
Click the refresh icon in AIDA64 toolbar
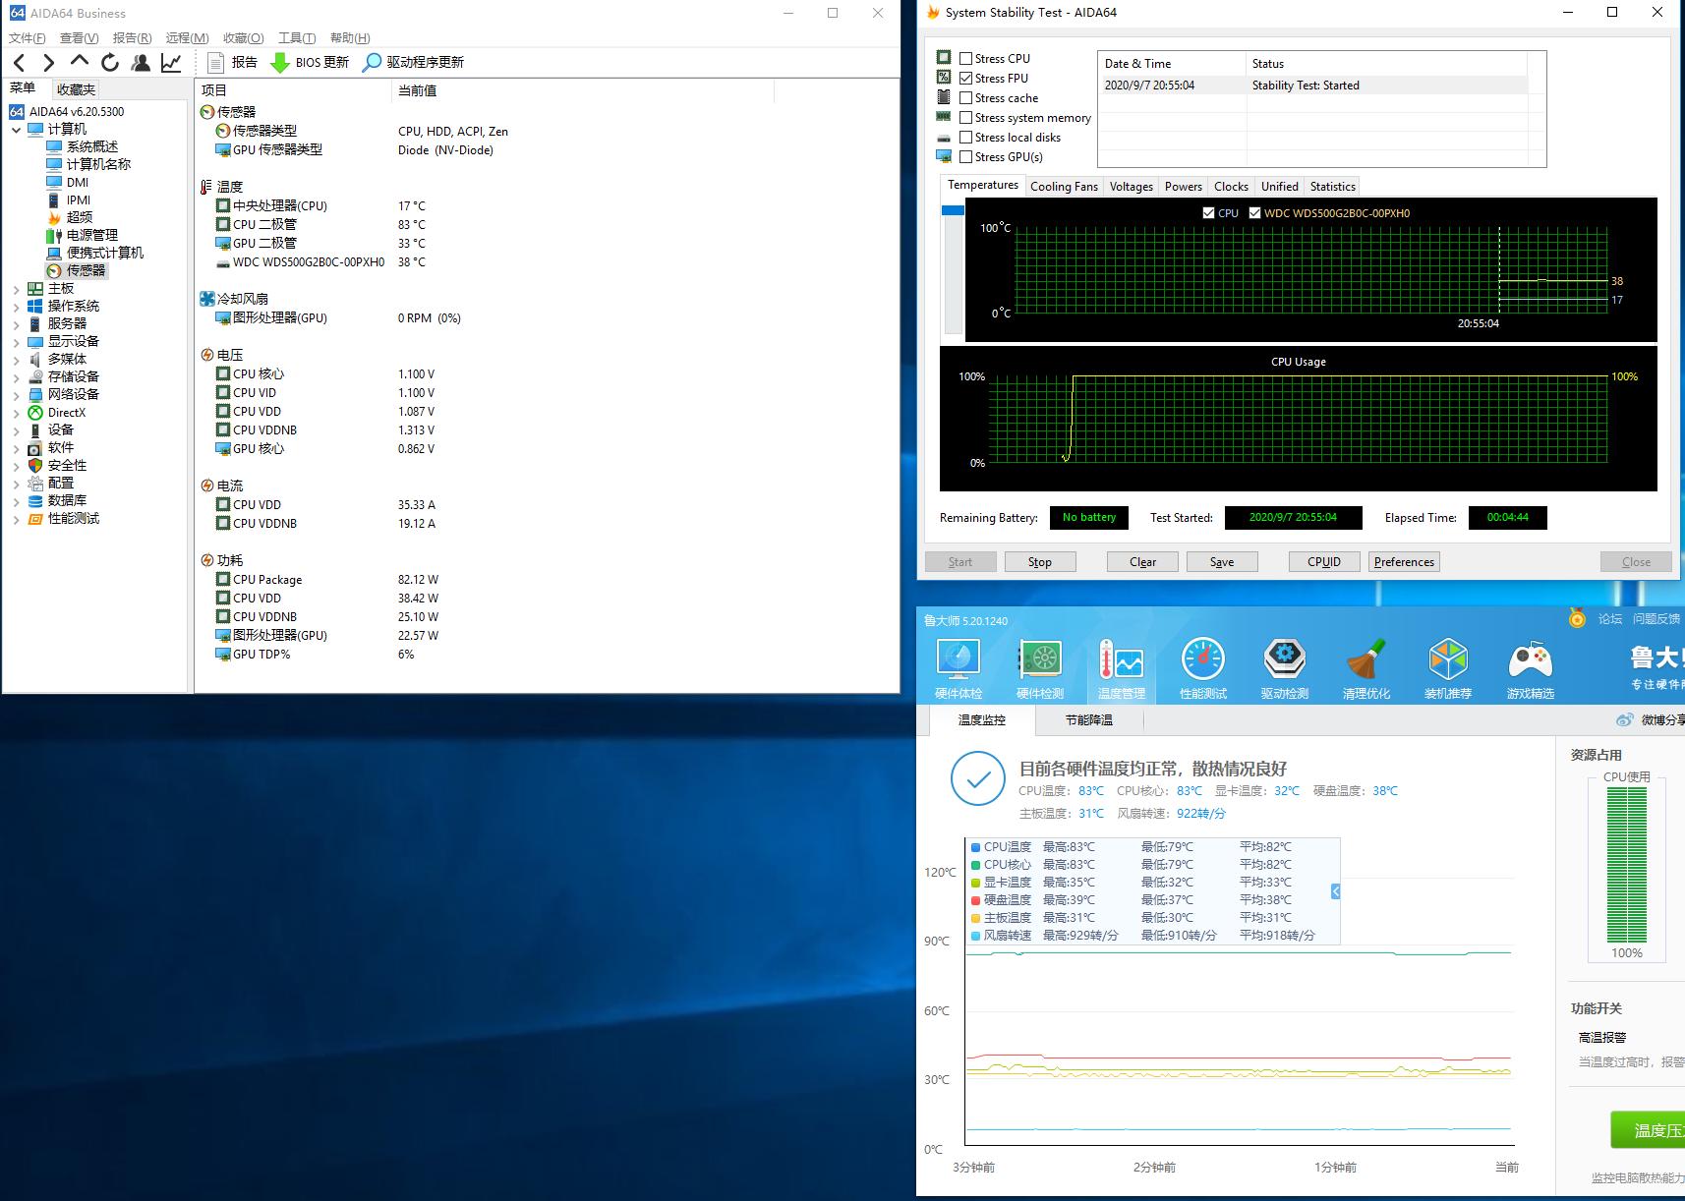(110, 63)
